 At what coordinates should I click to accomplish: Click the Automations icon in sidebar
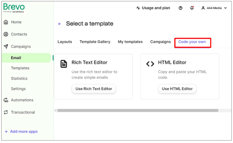pos(6,100)
